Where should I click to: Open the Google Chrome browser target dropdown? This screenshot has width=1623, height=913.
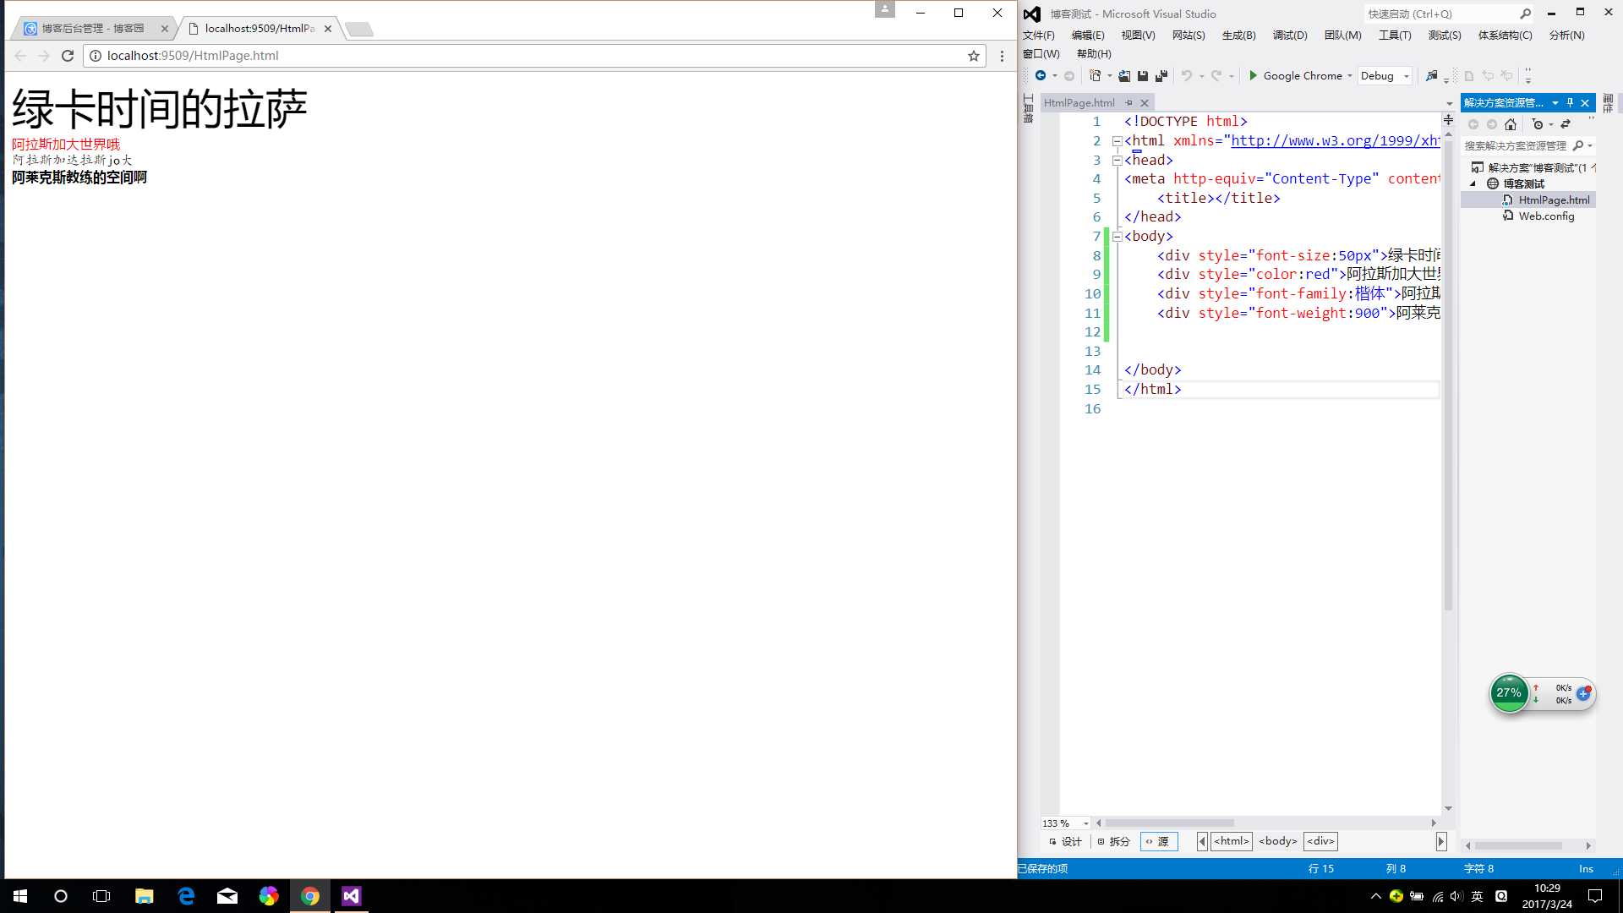tap(1349, 76)
